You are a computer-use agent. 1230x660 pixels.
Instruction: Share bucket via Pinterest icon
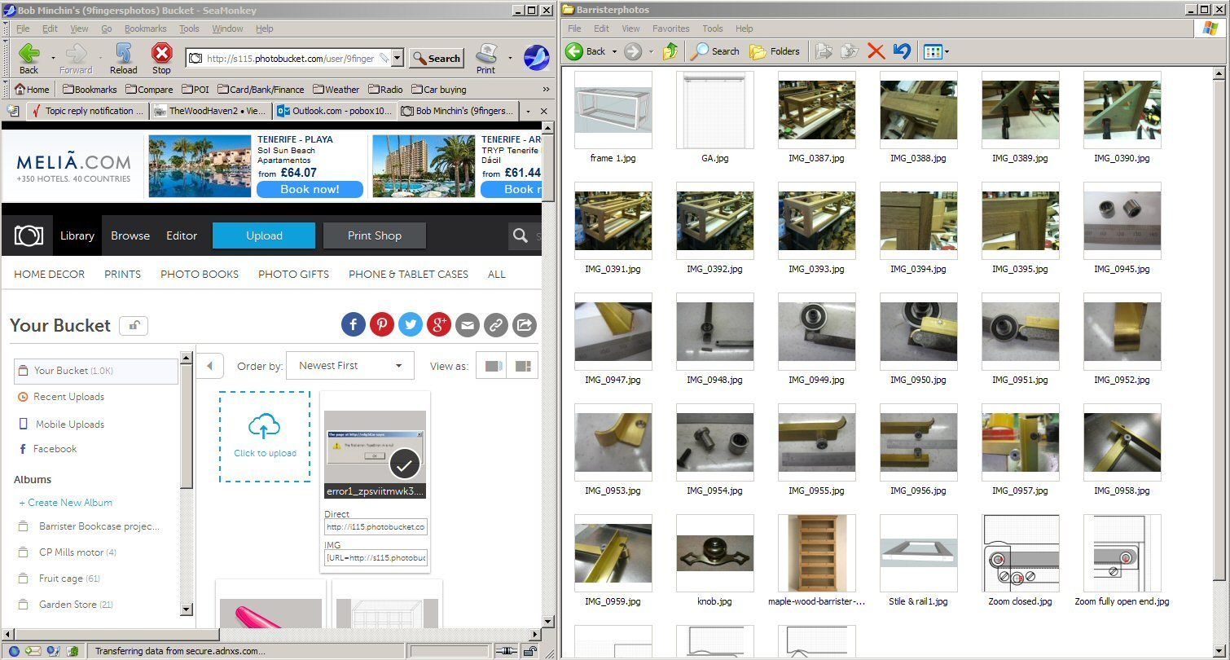point(382,324)
